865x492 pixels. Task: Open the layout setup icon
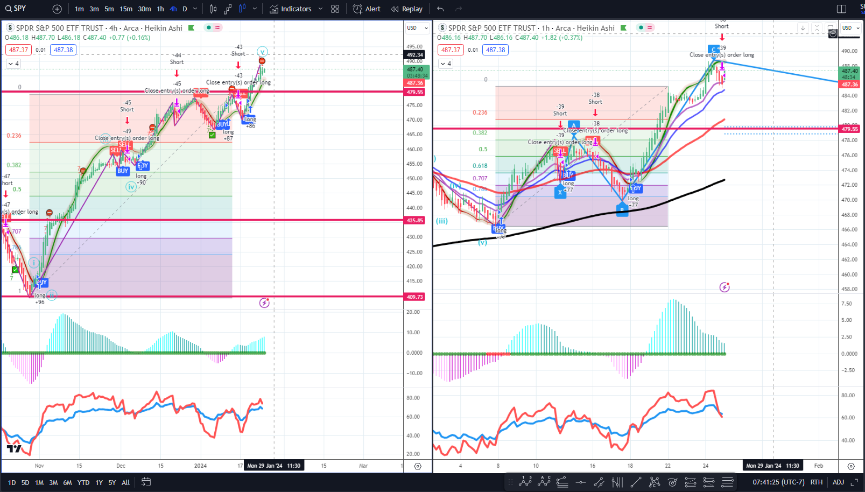click(842, 9)
